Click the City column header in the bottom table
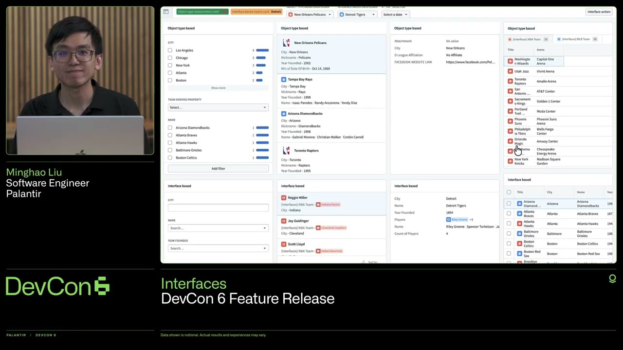The width and height of the screenshot is (623, 350). [550, 192]
